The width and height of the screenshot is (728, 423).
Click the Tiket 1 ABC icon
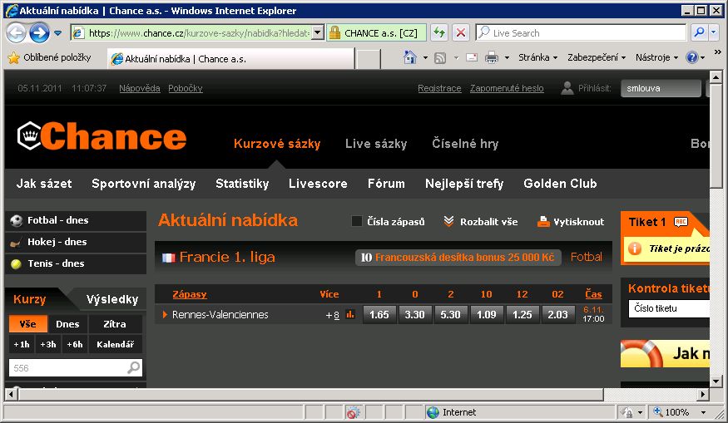pos(681,222)
